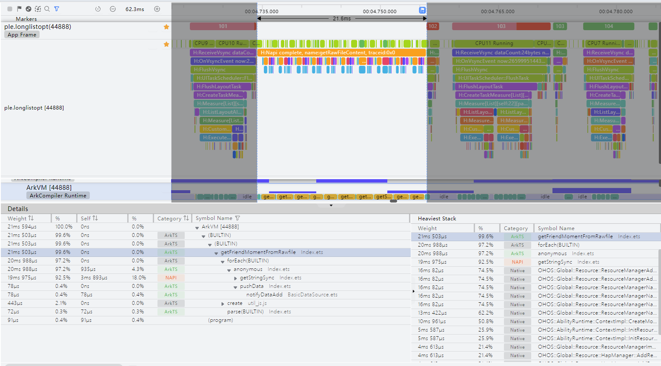The width and height of the screenshot is (661, 366).
Task: Select frame 102 red block
Action: (433, 26)
